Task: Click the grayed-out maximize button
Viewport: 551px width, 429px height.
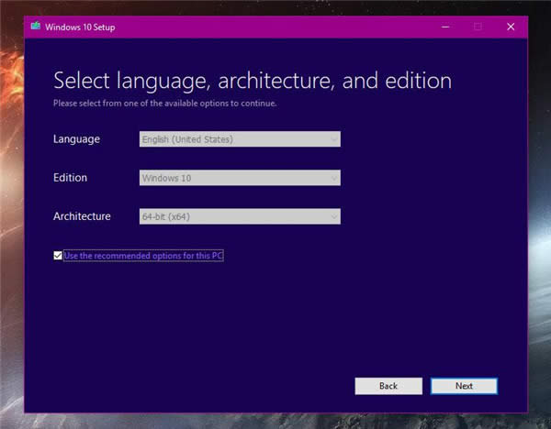Action: point(477,27)
